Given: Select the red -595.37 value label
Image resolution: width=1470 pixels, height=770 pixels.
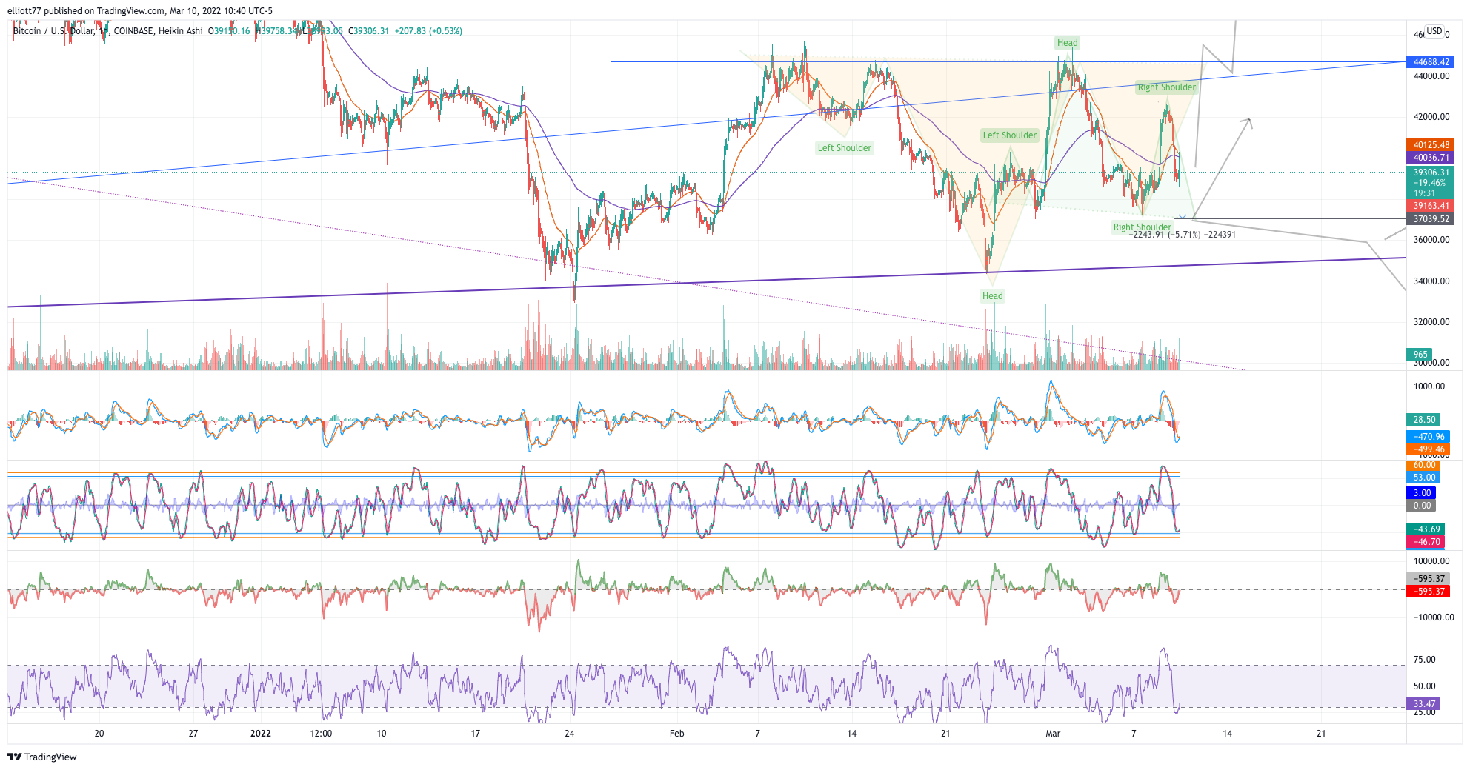Looking at the screenshot, I should click(1428, 592).
